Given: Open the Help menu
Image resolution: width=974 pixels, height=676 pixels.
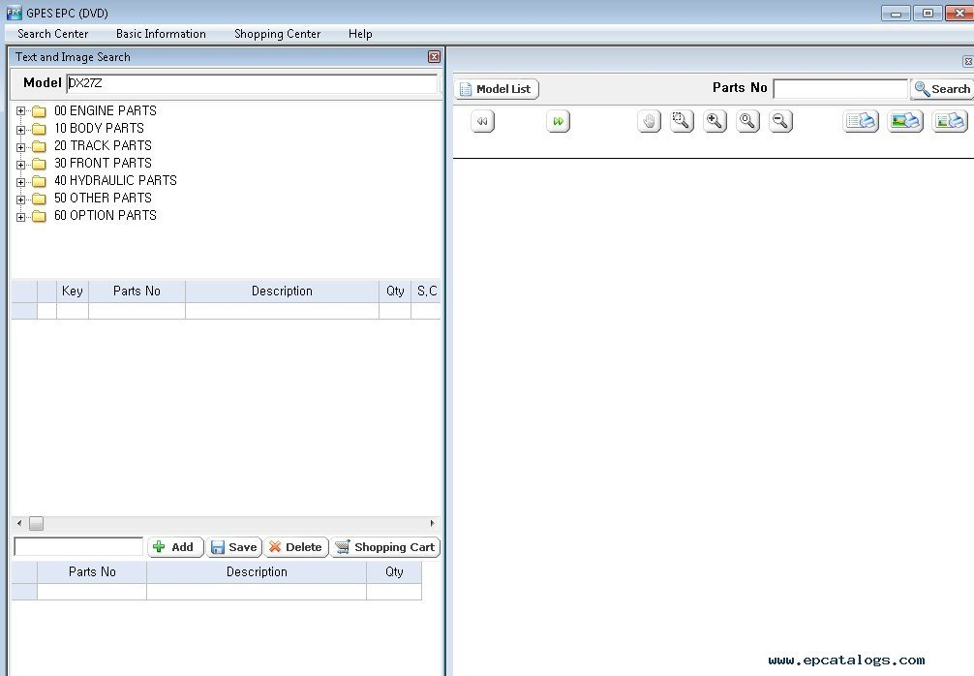Looking at the screenshot, I should pyautogui.click(x=360, y=34).
